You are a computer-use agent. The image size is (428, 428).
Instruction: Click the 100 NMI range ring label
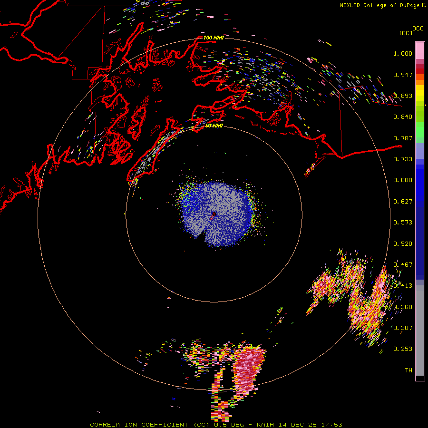coord(214,38)
